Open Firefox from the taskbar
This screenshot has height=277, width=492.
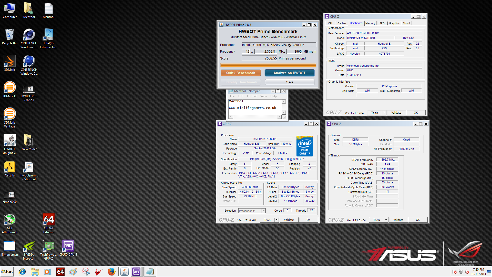click(x=111, y=272)
